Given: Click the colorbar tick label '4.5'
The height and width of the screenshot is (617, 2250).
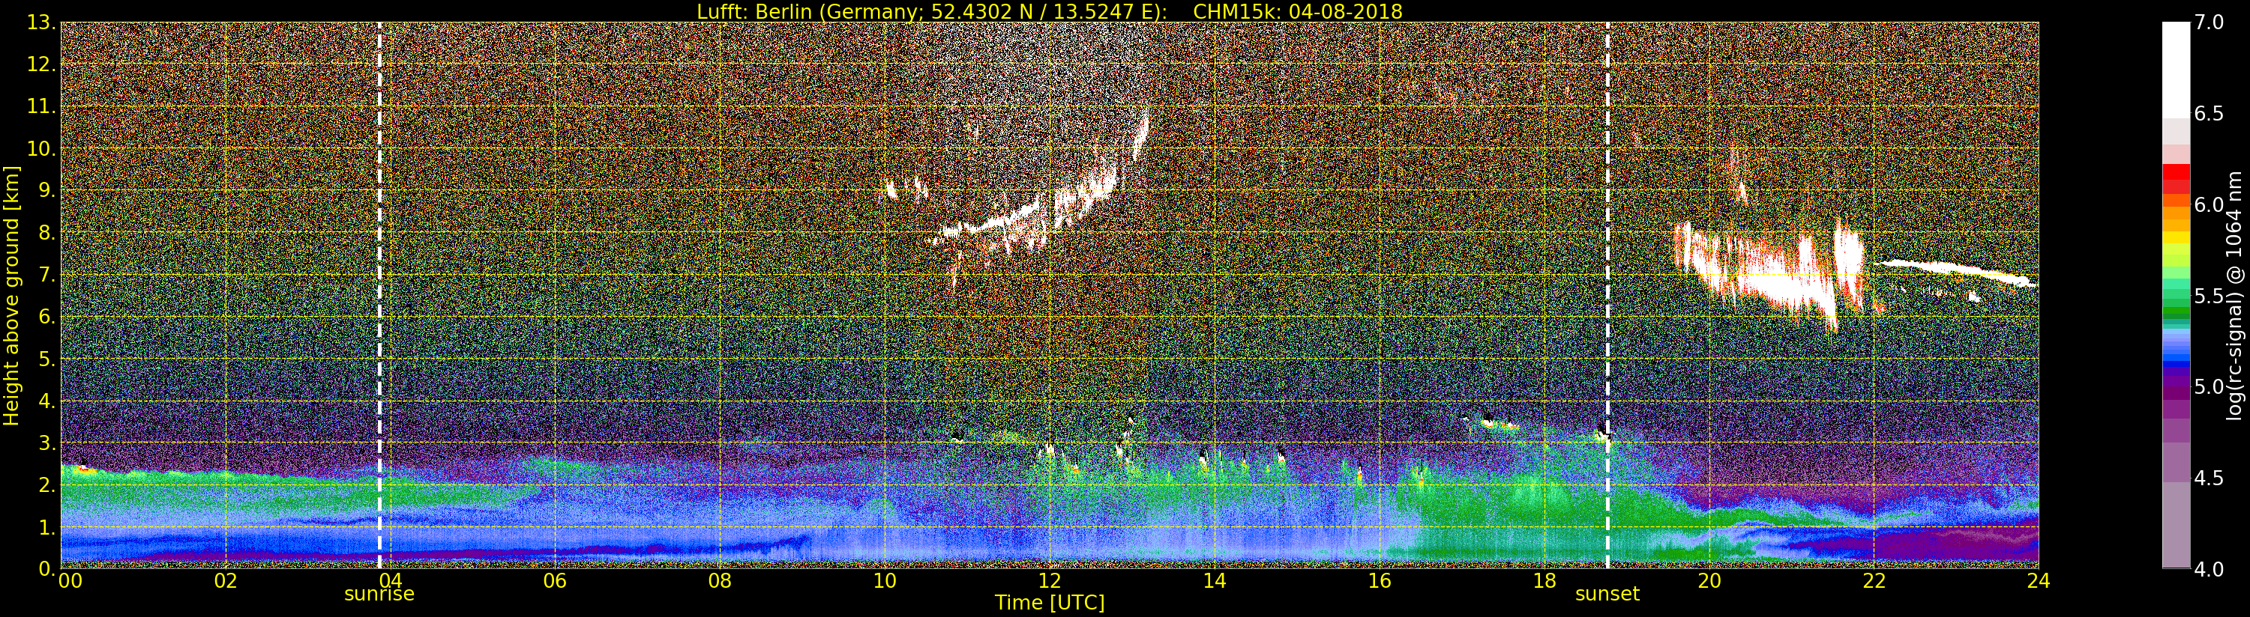Looking at the screenshot, I should (2208, 478).
